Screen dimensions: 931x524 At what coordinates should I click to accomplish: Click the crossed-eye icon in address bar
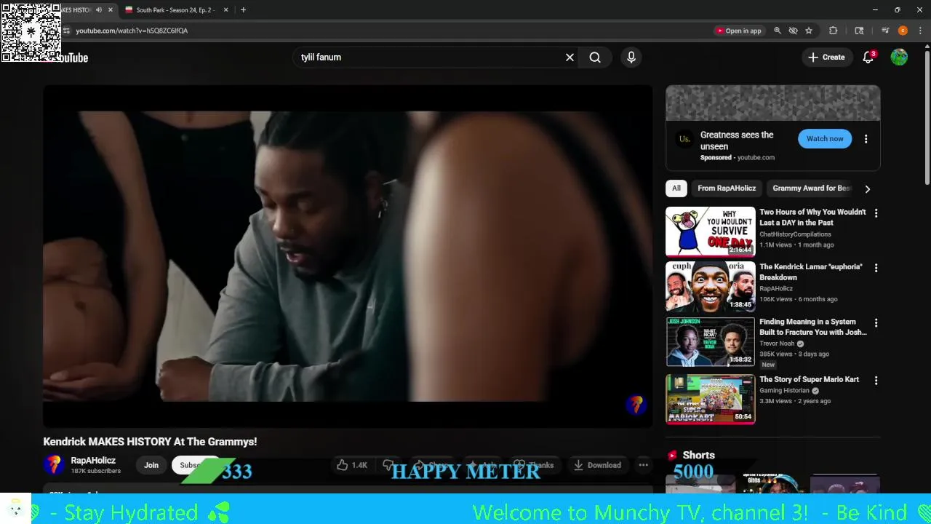click(x=793, y=31)
